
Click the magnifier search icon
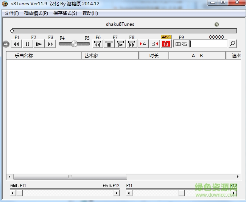(232, 44)
